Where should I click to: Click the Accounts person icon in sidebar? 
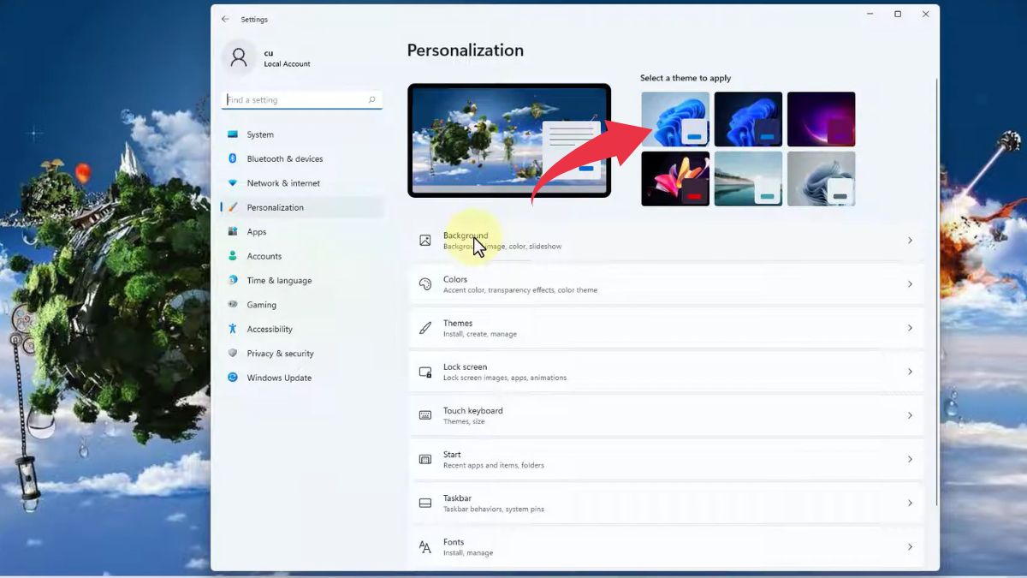(x=233, y=256)
